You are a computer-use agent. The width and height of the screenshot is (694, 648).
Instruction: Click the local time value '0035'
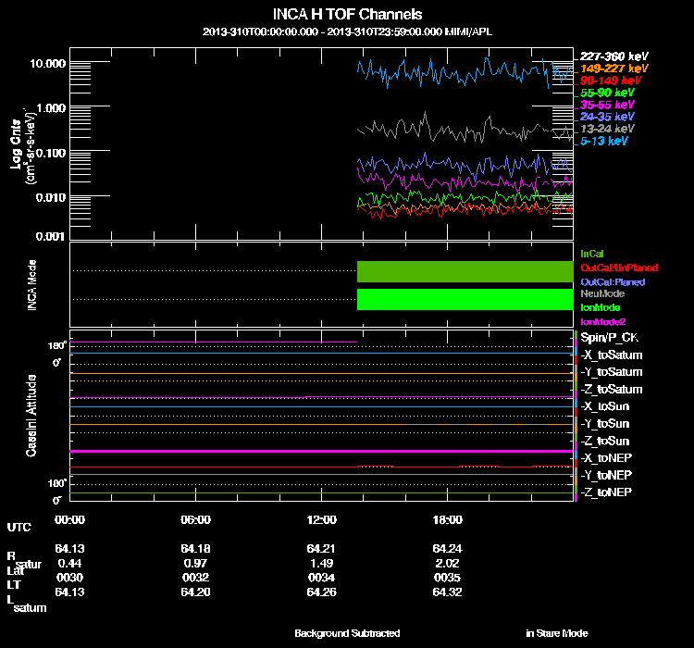coord(448,578)
